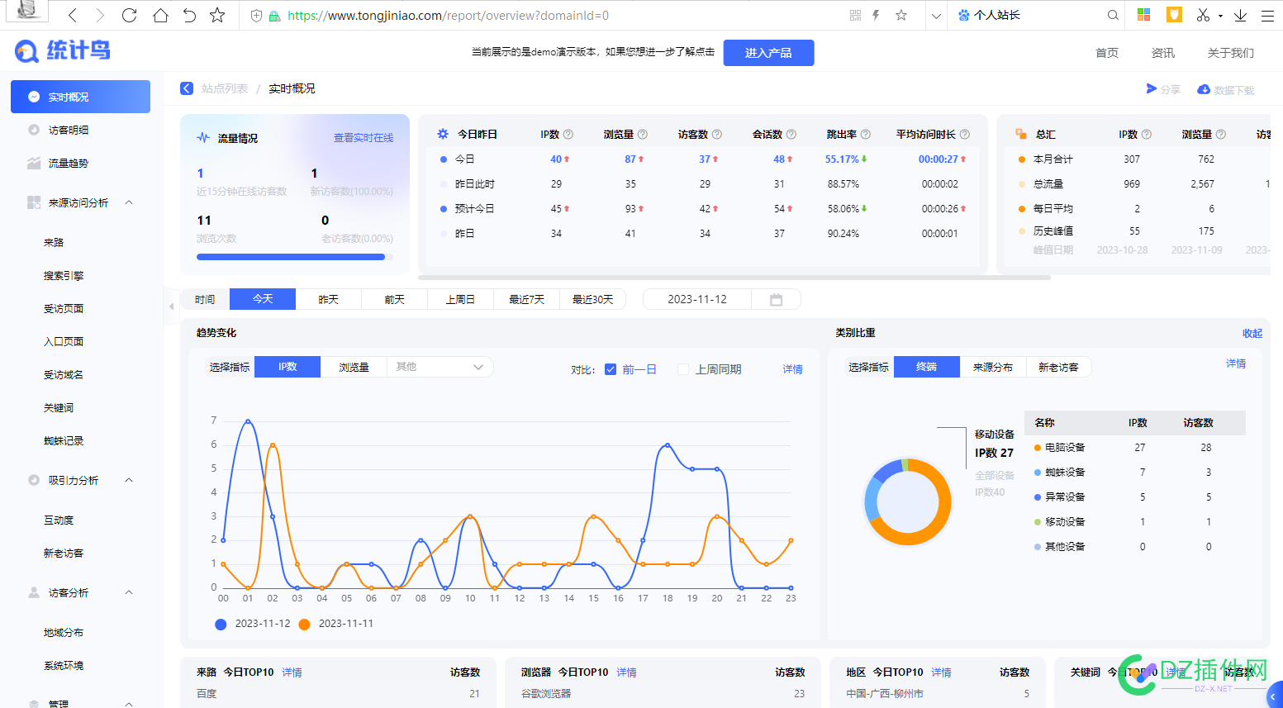Open the address bar dropdown arrow
Image resolution: width=1283 pixels, height=708 pixels.
coord(935,15)
